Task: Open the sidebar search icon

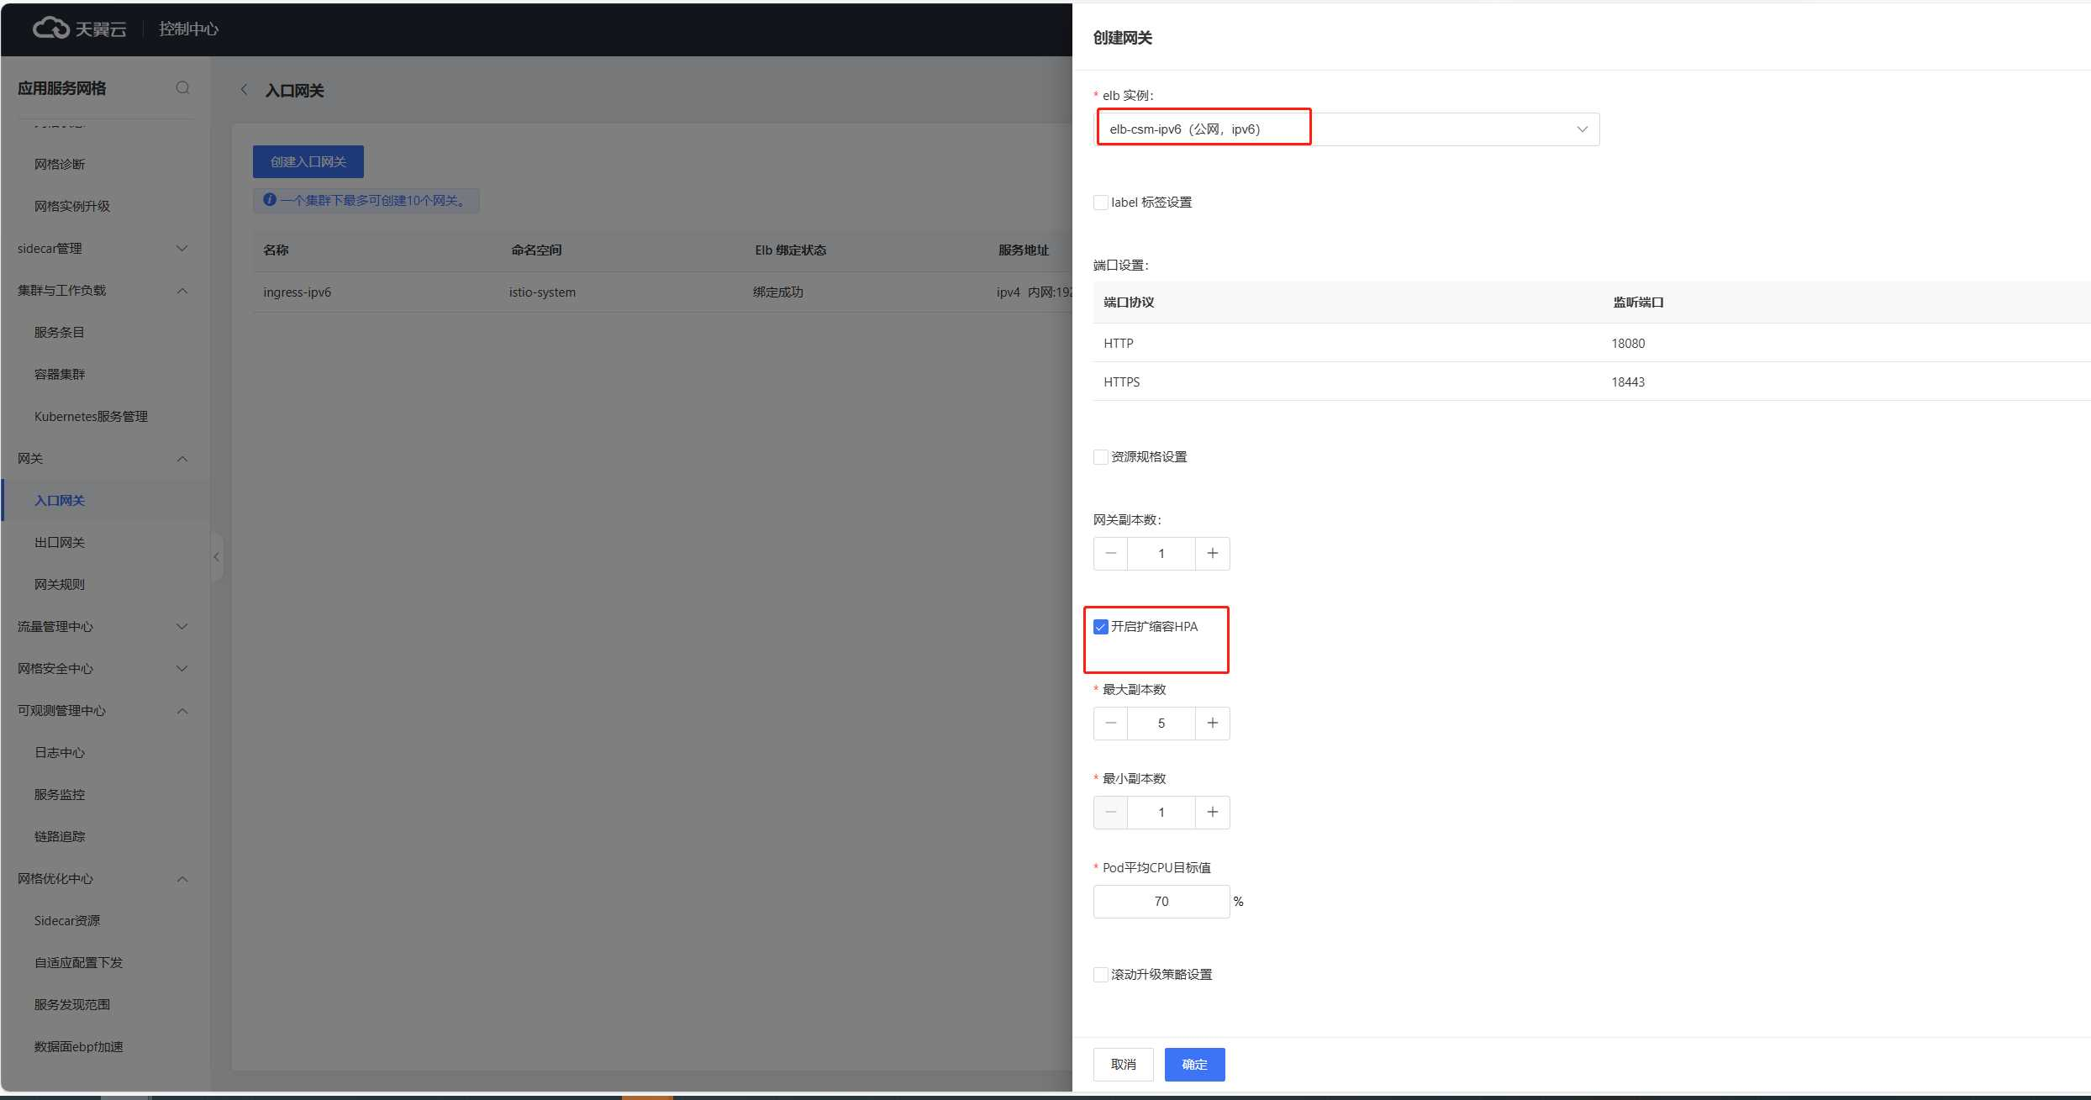Action: point(182,88)
